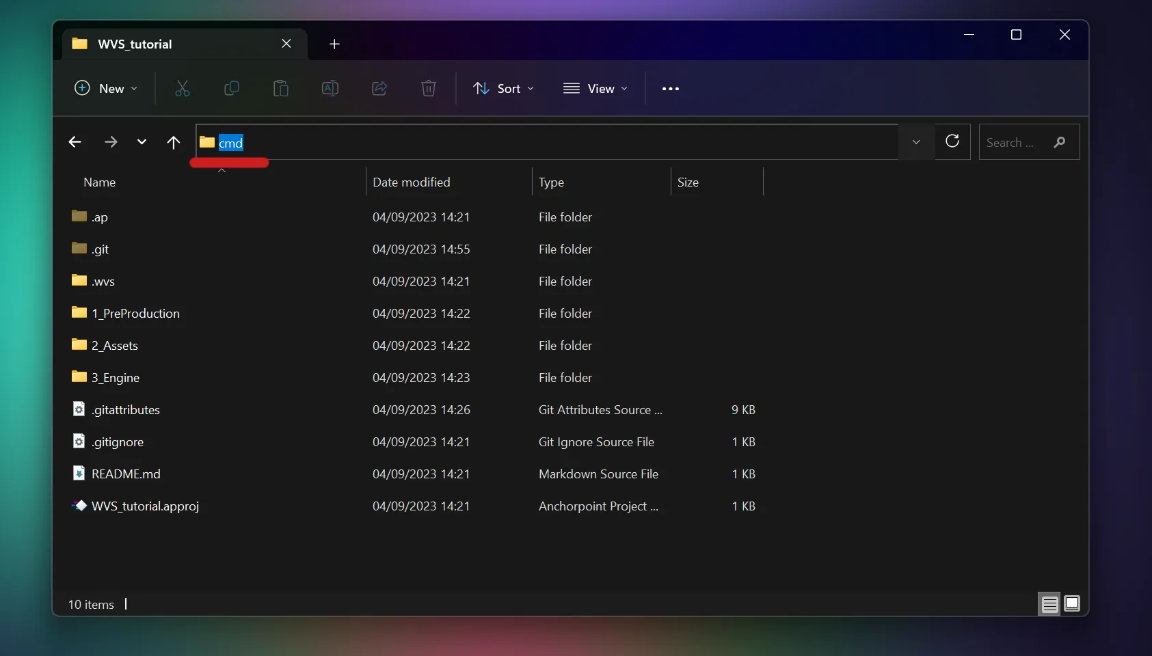The height and width of the screenshot is (656, 1152).
Task: Expand address bar history dropdown
Action: (916, 142)
